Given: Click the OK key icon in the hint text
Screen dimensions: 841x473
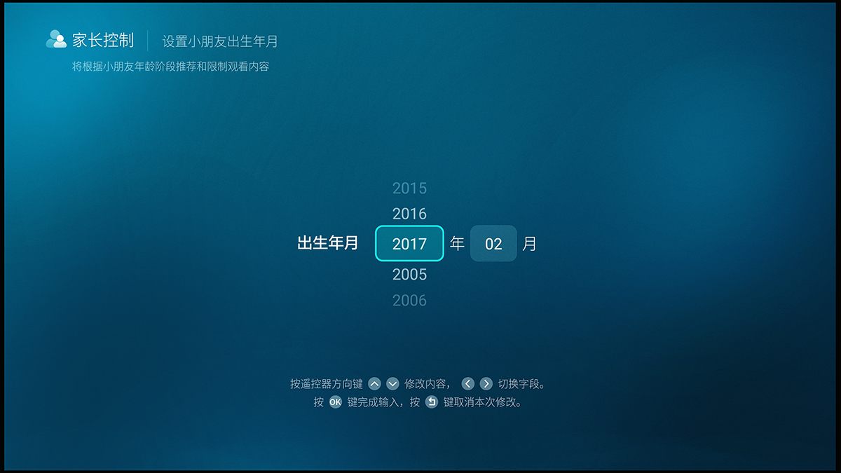Looking at the screenshot, I should tap(335, 402).
